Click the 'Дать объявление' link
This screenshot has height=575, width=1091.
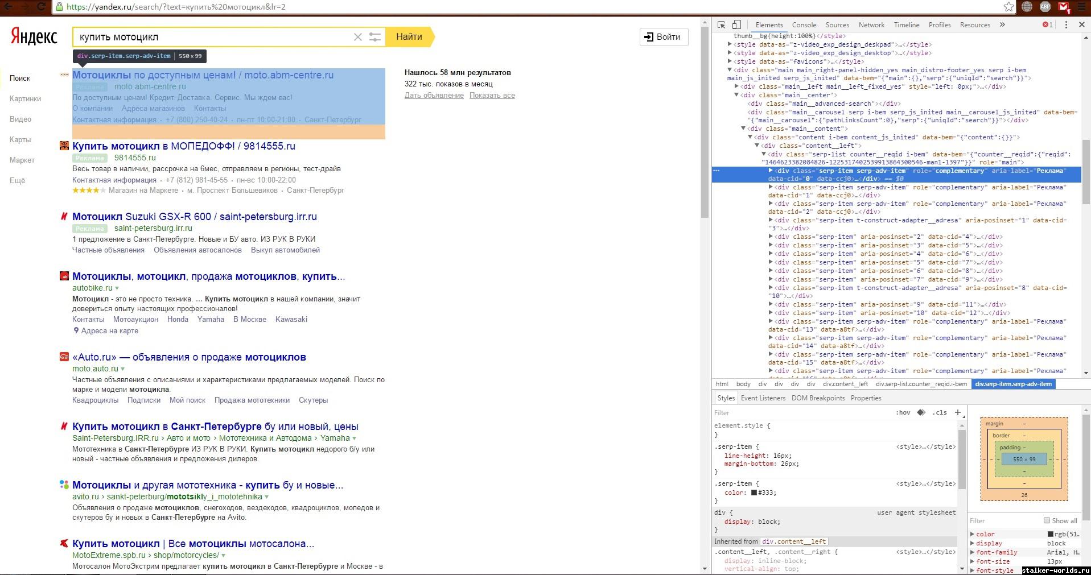(434, 96)
